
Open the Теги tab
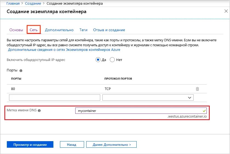(x=83, y=30)
